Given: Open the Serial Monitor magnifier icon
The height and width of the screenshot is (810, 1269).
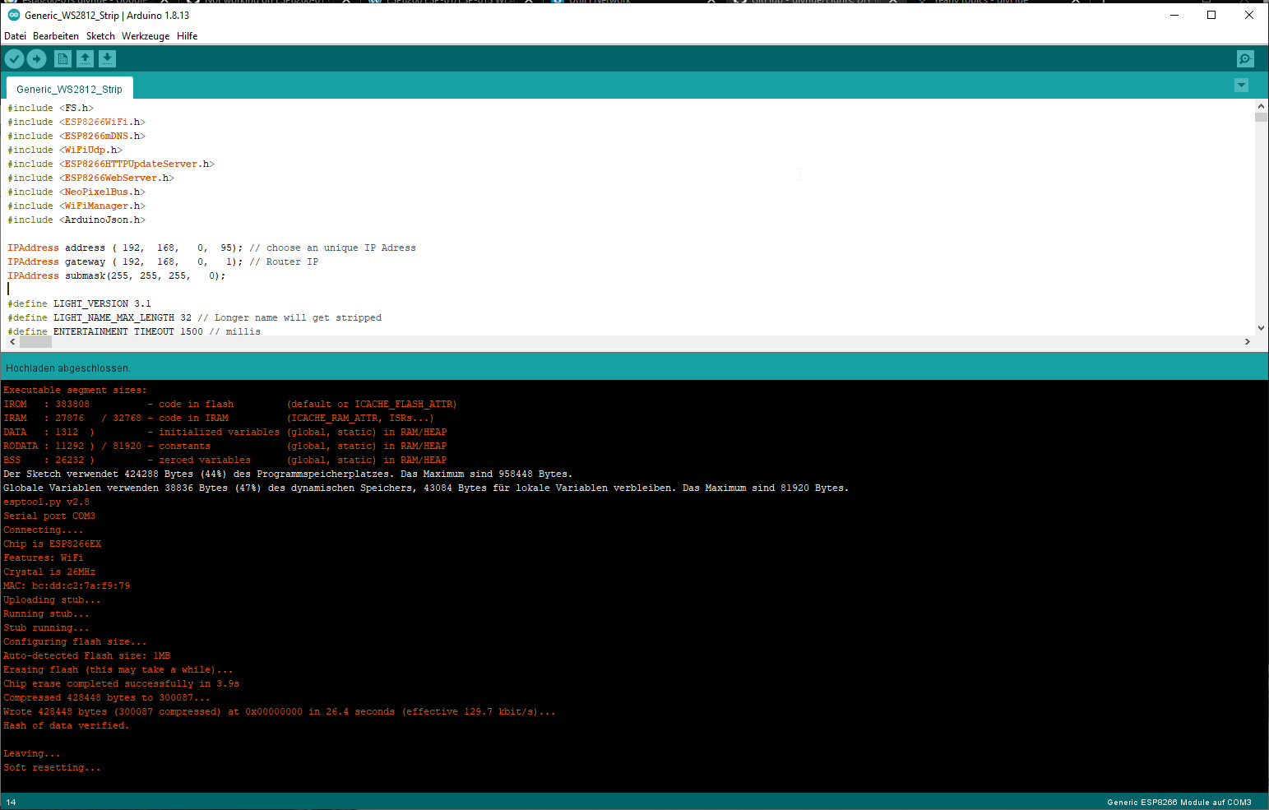Looking at the screenshot, I should [x=1245, y=58].
